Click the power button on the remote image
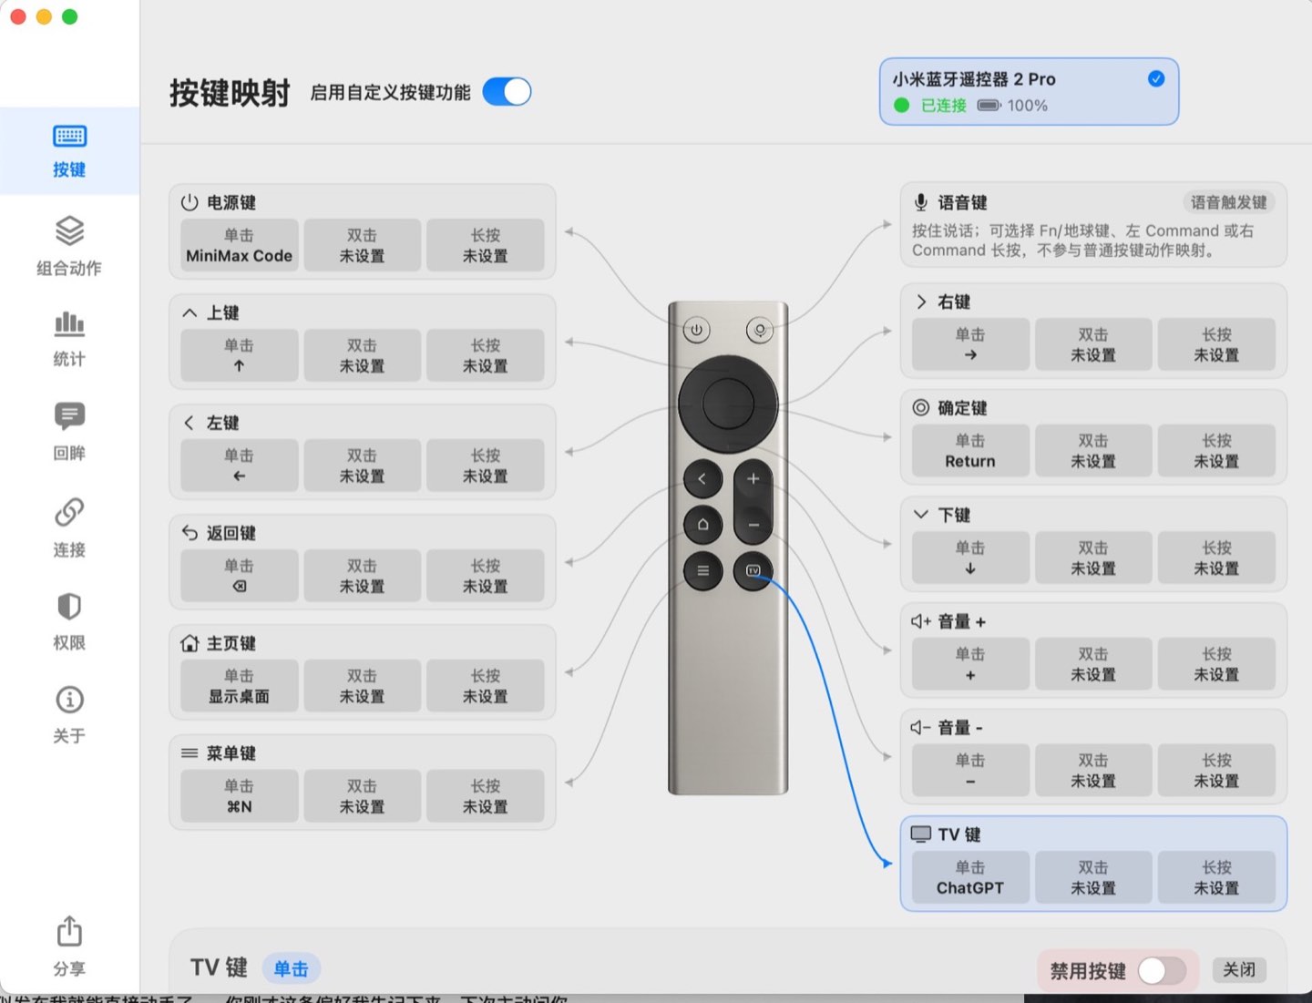Viewport: 1312px width, 1003px height. tap(696, 330)
